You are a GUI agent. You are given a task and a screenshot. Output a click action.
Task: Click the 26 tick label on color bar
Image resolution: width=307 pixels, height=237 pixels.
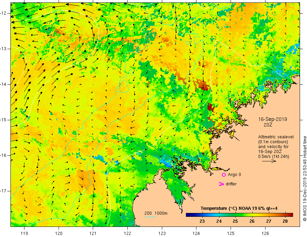[252, 221]
